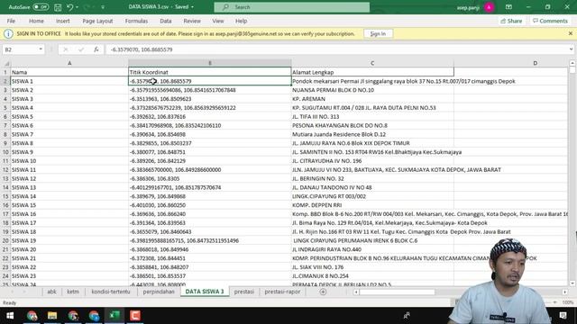Switch to the 'ketm' sheet tab

73,292
